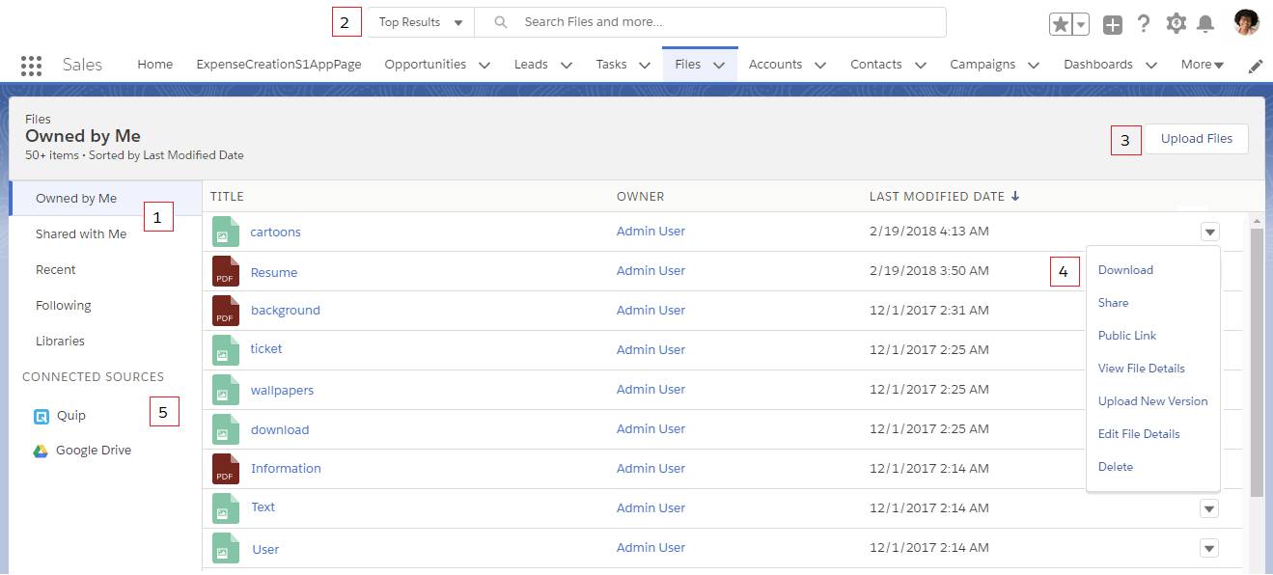Expand the Files tab chevron
Image resolution: width=1273 pixels, height=575 pixels.
719,66
